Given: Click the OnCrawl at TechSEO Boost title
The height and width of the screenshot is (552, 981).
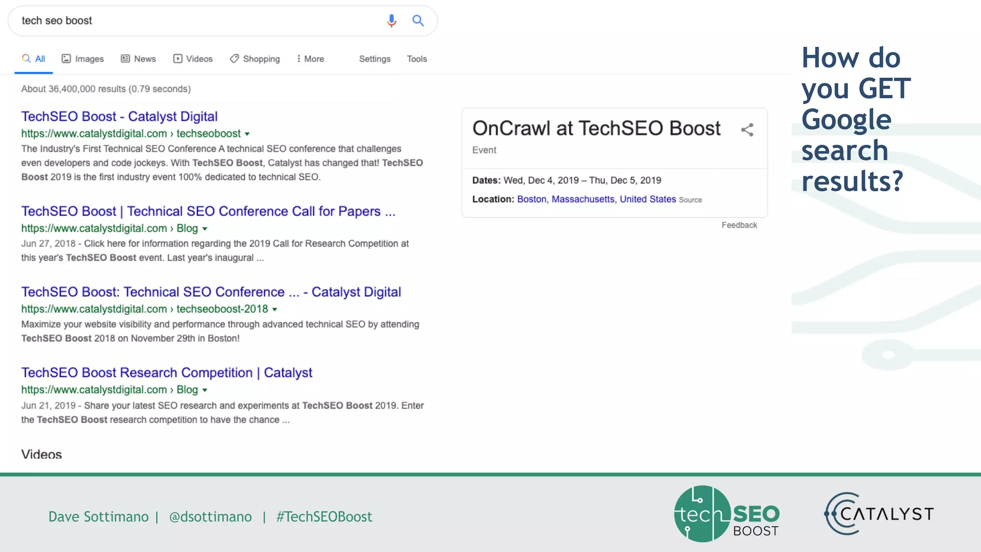Looking at the screenshot, I should 596,128.
